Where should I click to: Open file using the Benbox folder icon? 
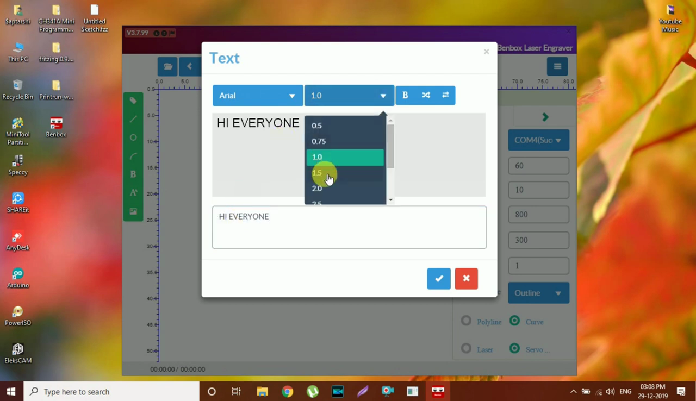pos(168,66)
